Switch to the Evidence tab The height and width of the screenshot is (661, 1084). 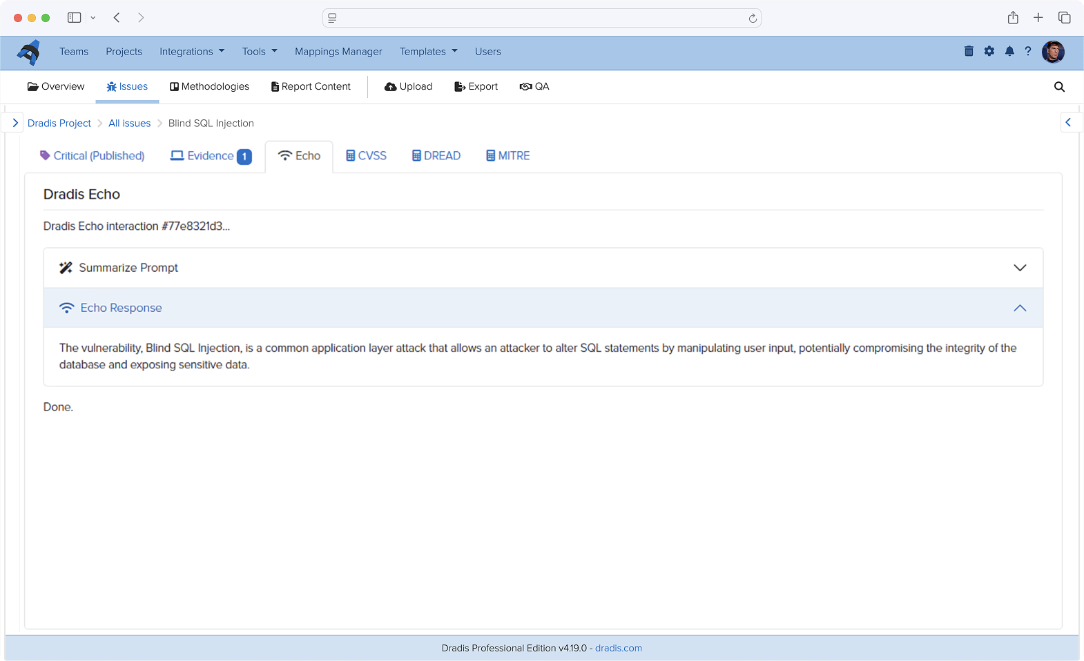pyautogui.click(x=210, y=156)
